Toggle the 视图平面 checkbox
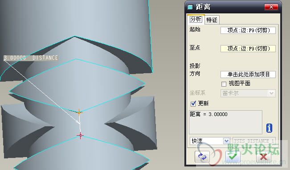The image size is (290, 170). click(224, 84)
